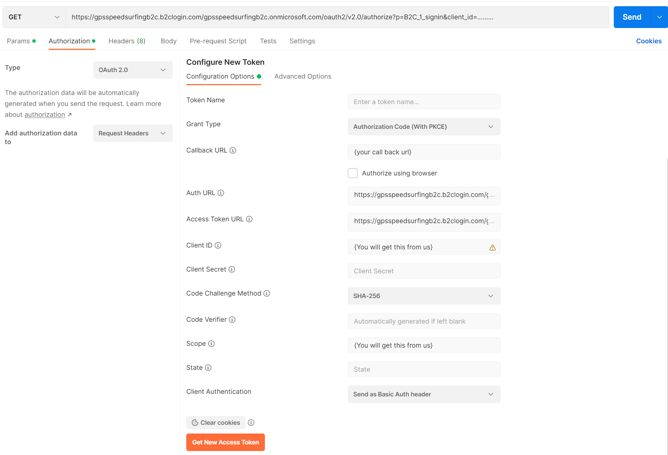Switch to the Advanced Options tab
The image size is (668, 455).
pos(303,76)
